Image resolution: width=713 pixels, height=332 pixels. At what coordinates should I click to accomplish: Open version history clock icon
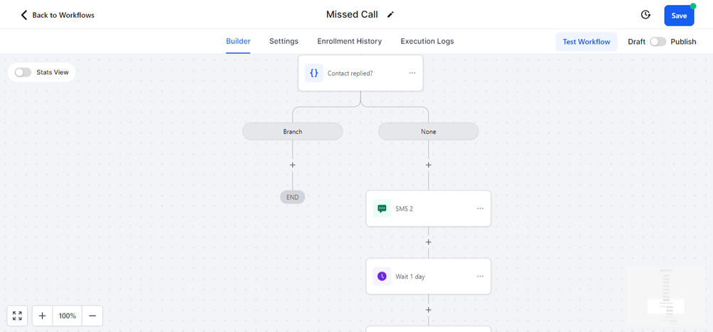[645, 15]
